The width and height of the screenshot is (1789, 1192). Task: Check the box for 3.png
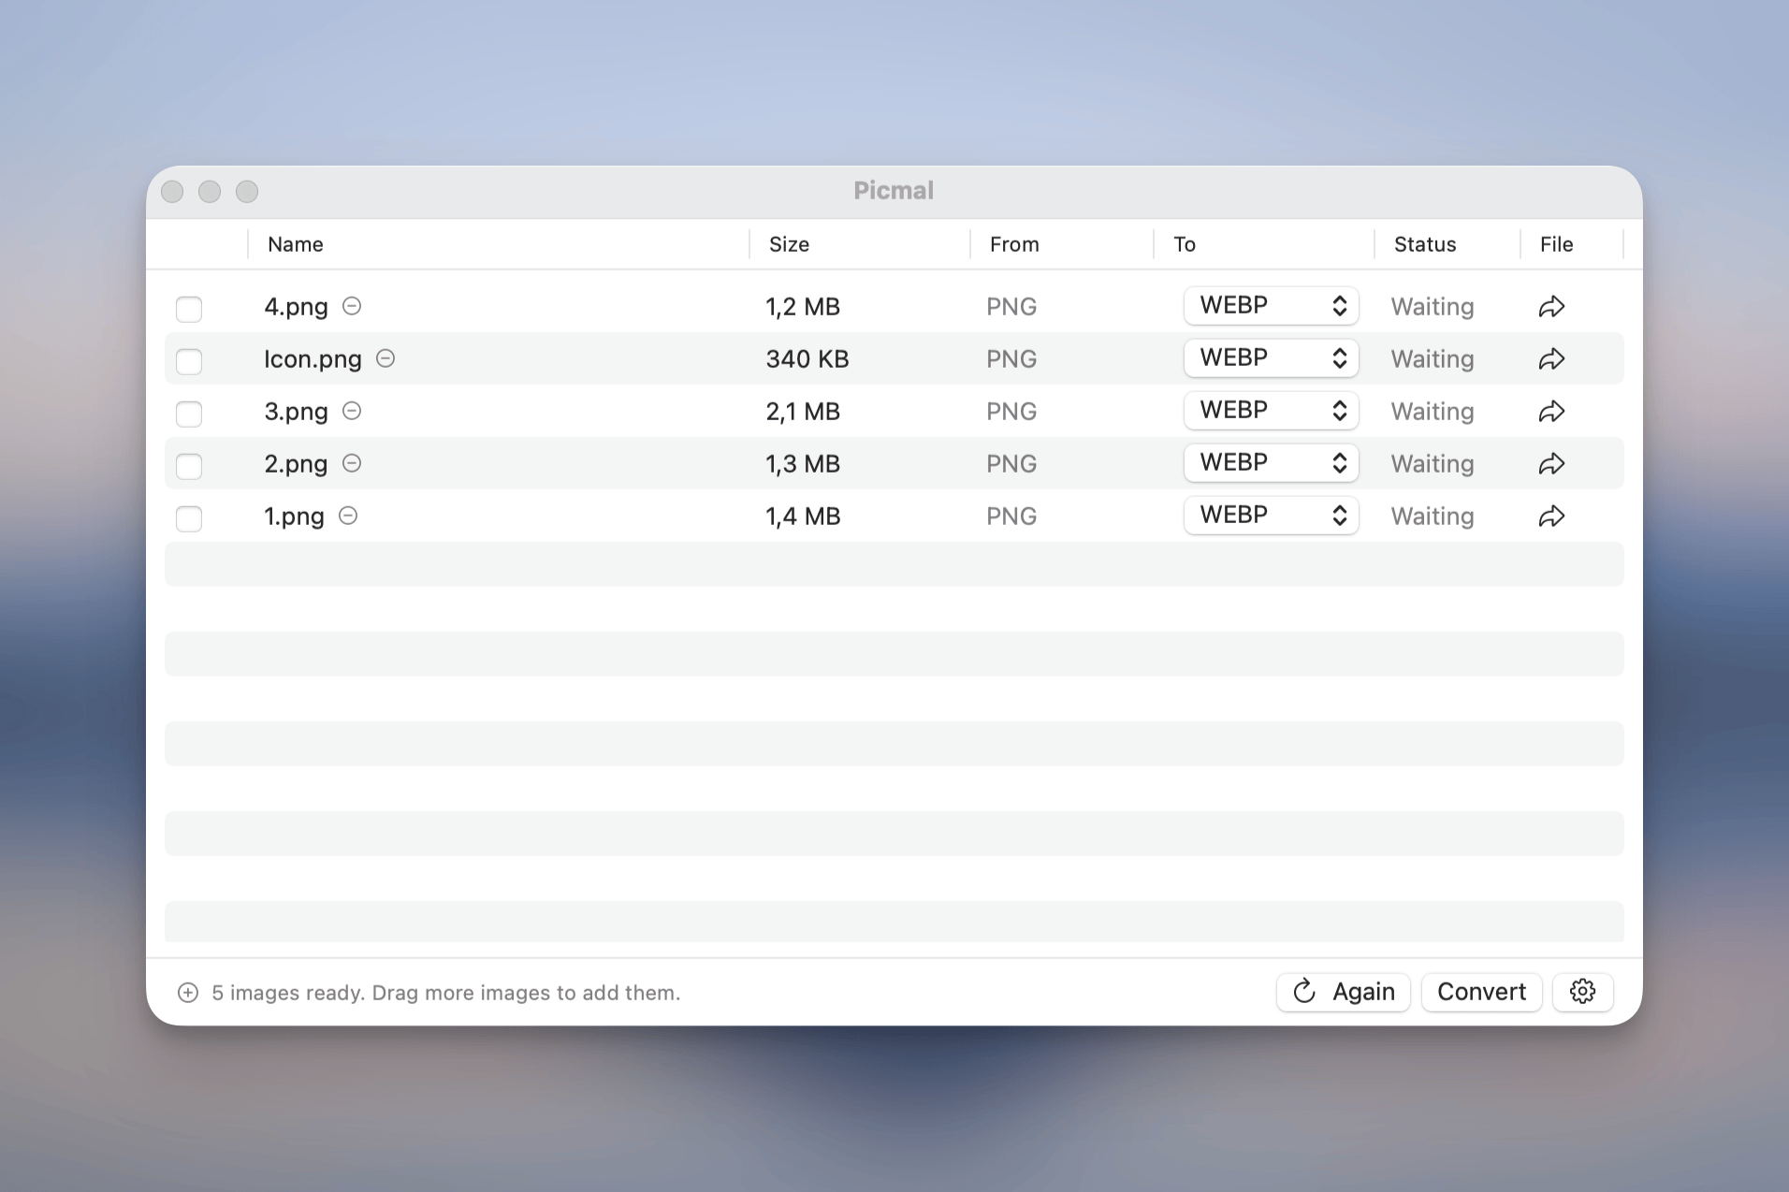(189, 414)
